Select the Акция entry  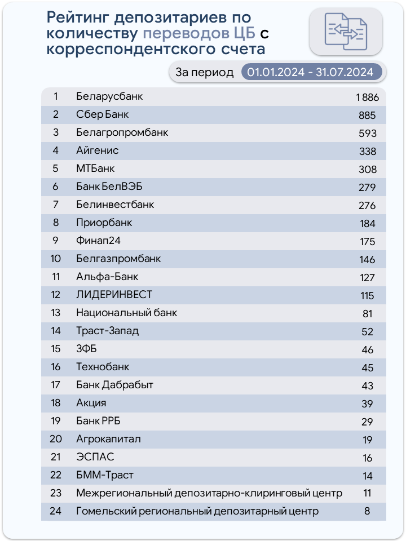coord(91,402)
